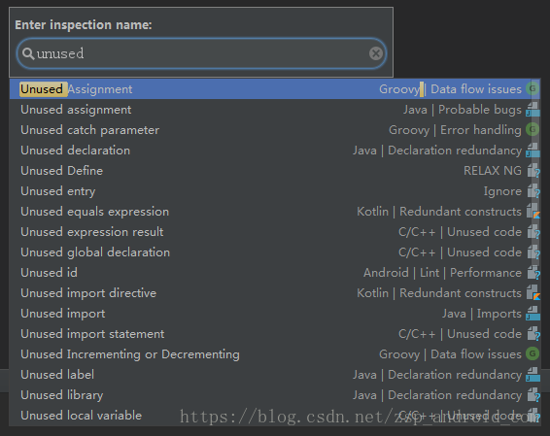Image resolution: width=550 pixels, height=436 pixels.
Task: Select the Unused import statement C/C++ item
Action: [275, 333]
